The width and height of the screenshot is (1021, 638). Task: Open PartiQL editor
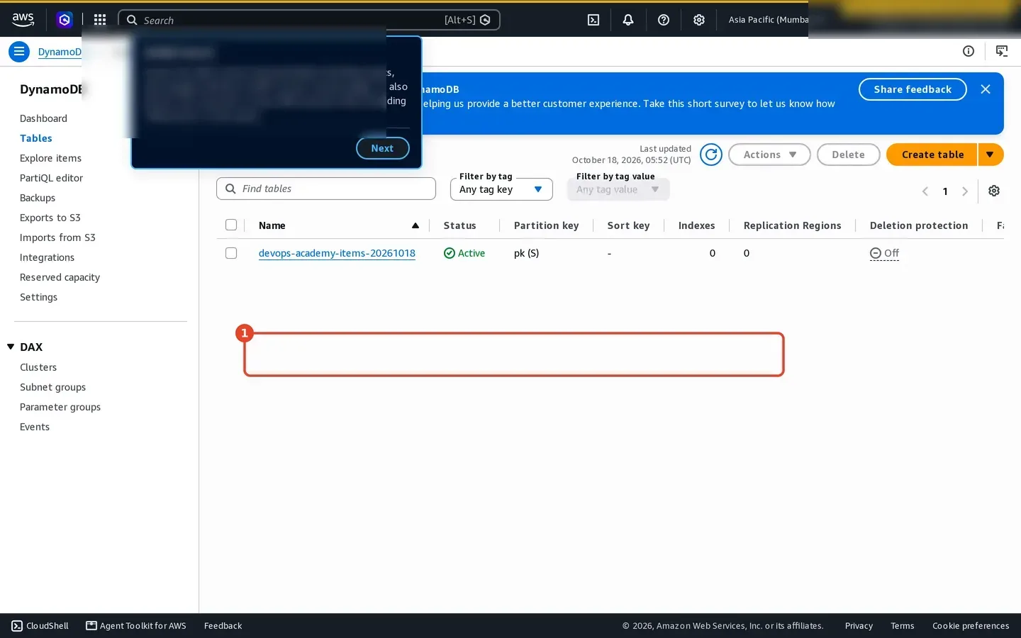(x=51, y=178)
